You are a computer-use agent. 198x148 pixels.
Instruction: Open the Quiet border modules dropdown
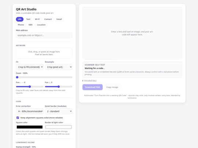(x=58, y=111)
